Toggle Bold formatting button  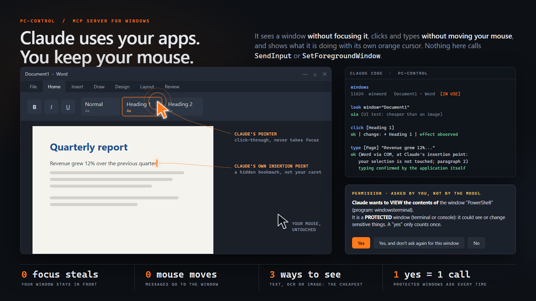click(35, 107)
